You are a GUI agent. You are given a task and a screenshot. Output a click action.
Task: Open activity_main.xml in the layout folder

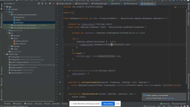(20, 41)
